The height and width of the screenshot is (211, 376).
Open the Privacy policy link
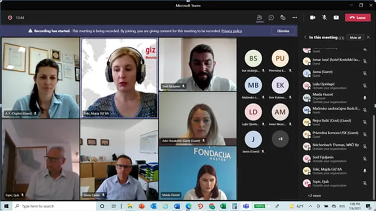click(x=232, y=31)
